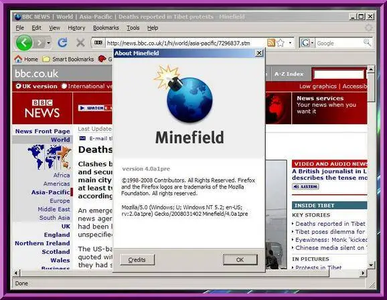This screenshot has height=300, width=387.
Task: Open the England section link
Action: point(57,235)
